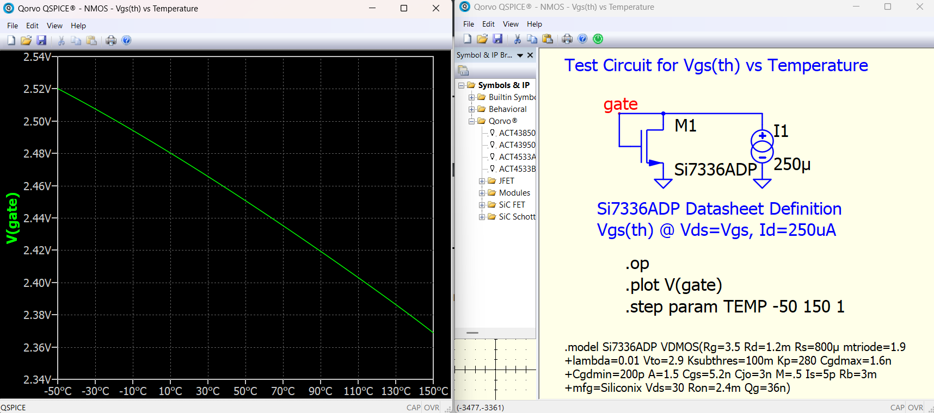Open File menu in right schematic window
The height and width of the screenshot is (413, 934).
[469, 24]
